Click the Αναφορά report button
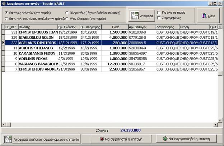Viewport: 224px width, 146px height. pyautogui.click(x=141, y=16)
